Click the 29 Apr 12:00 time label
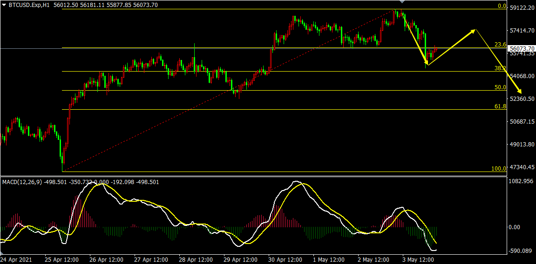Image resolution: width=536 pixels, height=264 pixels. click(x=241, y=259)
